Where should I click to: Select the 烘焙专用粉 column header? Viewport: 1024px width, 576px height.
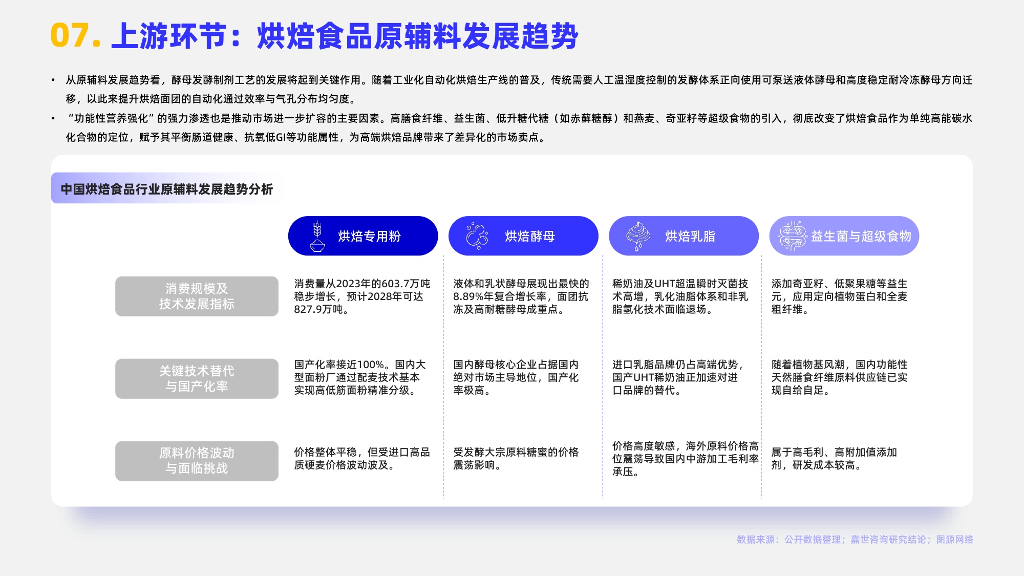(x=363, y=236)
